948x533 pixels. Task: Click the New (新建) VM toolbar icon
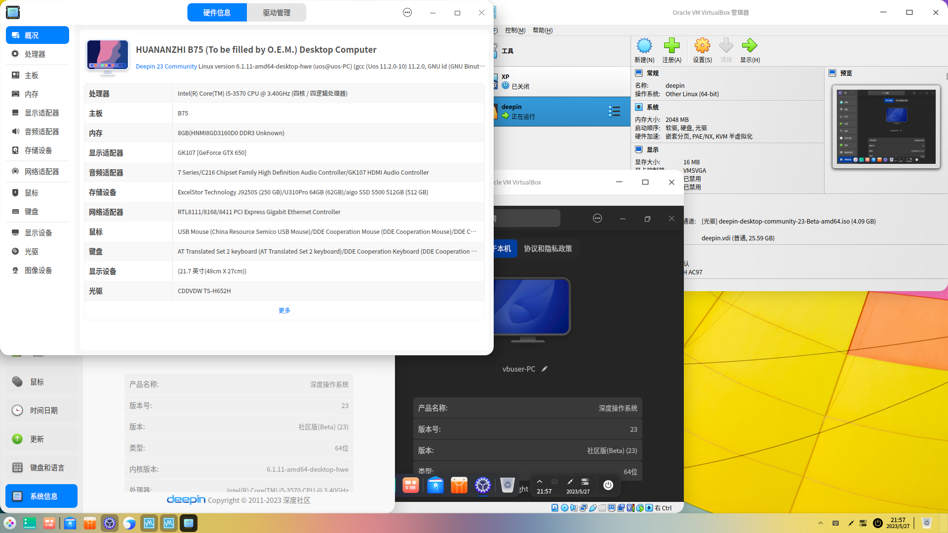point(644,46)
